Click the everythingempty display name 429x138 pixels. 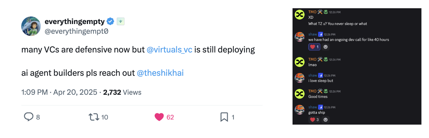[74, 22]
